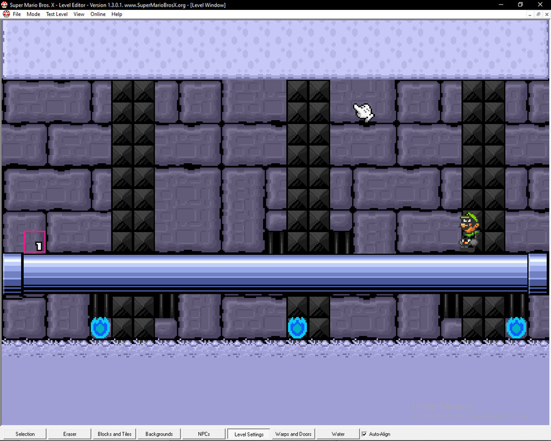Open Blocks and Tiles panel
Image resolution: width=551 pixels, height=441 pixels.
[115, 434]
